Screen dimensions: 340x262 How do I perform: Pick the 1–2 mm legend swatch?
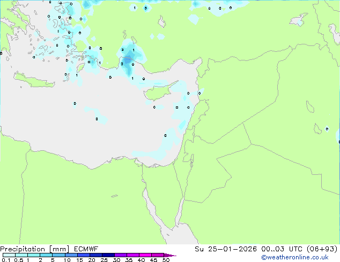(34, 255)
